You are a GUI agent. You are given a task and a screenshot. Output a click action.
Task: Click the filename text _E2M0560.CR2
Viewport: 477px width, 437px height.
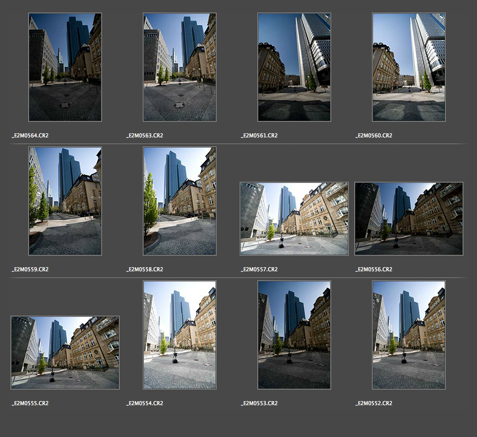374,135
